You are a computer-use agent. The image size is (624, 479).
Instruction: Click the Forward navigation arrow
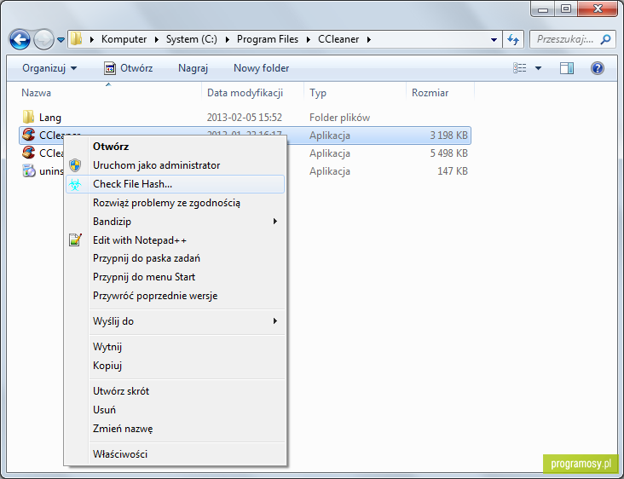(43, 39)
